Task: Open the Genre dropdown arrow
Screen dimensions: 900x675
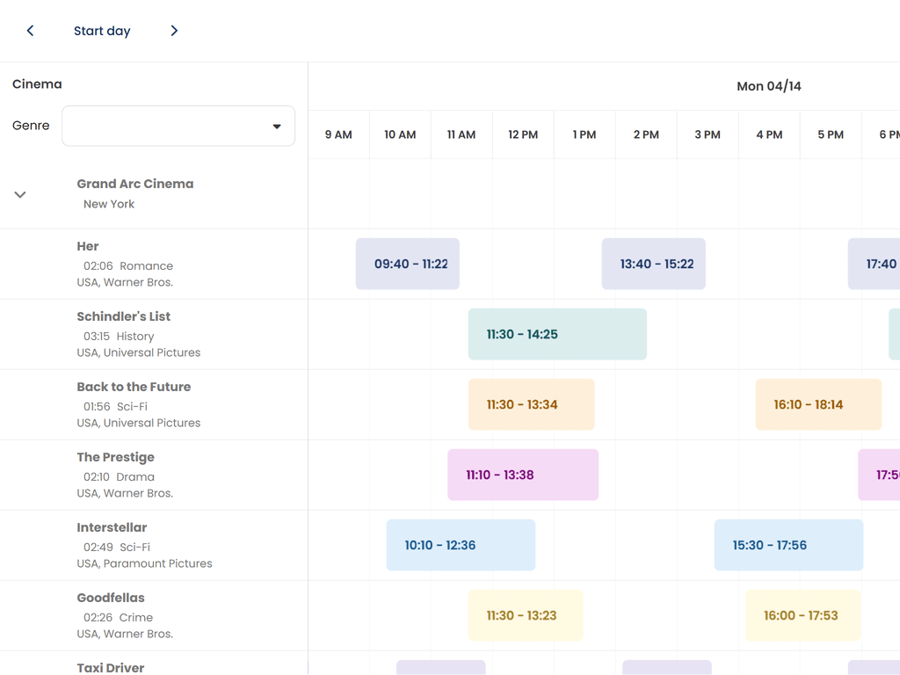Action: [277, 127]
